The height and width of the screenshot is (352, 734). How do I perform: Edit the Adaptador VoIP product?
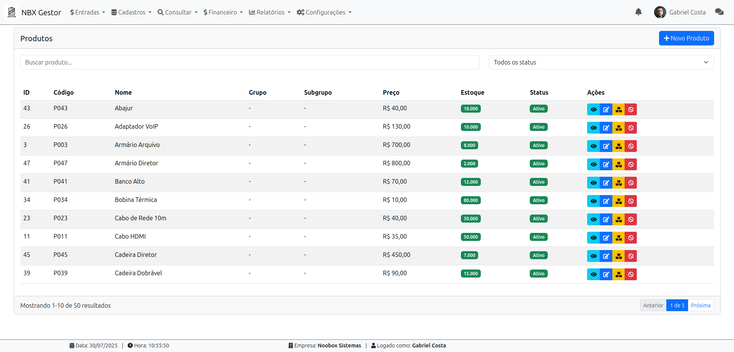click(x=606, y=128)
